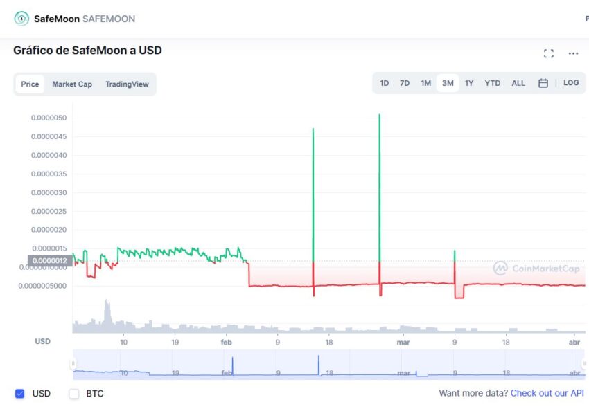Follow the 'Check out our API' link
589x409 pixels.
(547, 393)
